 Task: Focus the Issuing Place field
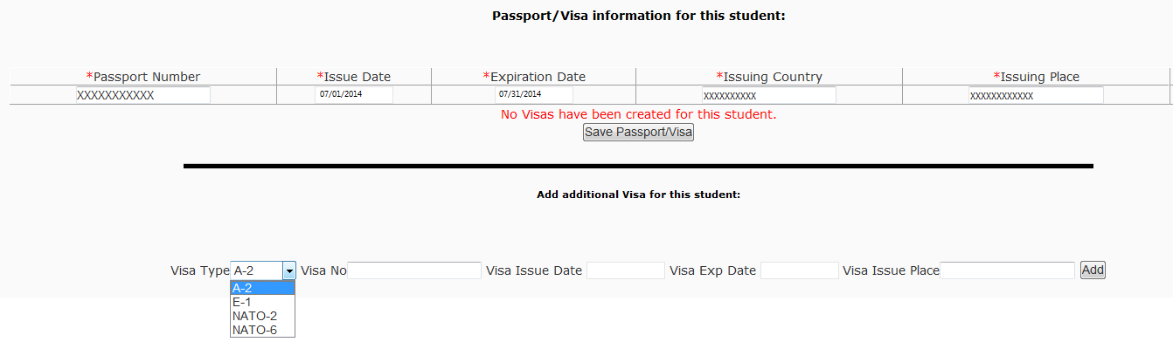click(1036, 95)
